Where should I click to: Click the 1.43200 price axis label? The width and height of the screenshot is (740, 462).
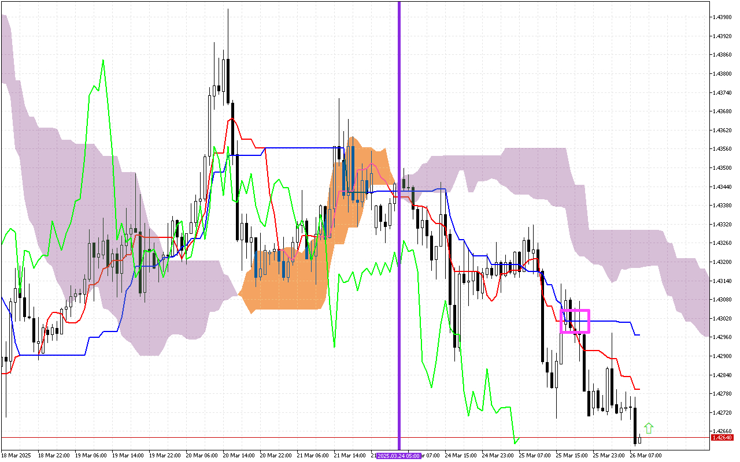click(723, 262)
